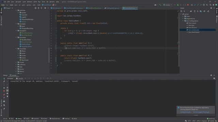Image resolution: width=218 pixels, height=122 pixels.
Task: Click the Select Opened File locate icon
Action: pyautogui.click(x=35, y=8)
